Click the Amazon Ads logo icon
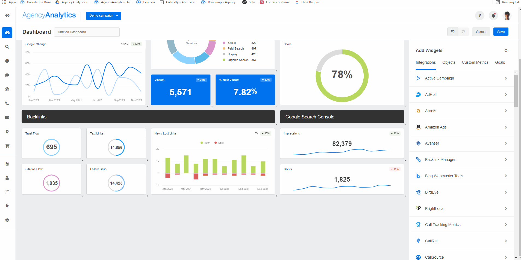 pos(418,127)
